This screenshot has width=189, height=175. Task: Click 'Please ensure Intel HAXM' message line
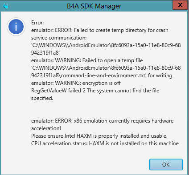click(x=99, y=136)
